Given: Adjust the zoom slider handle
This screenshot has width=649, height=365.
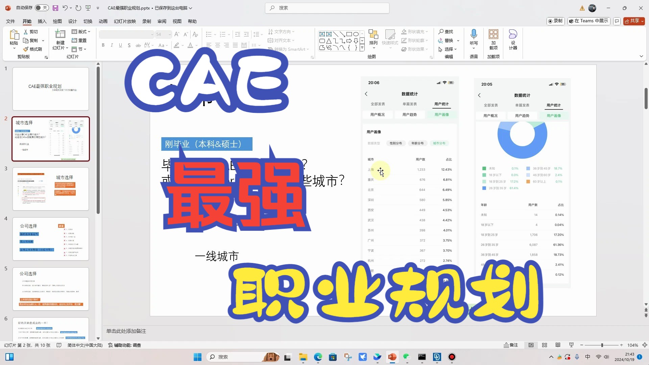Looking at the screenshot, I should 602,345.
